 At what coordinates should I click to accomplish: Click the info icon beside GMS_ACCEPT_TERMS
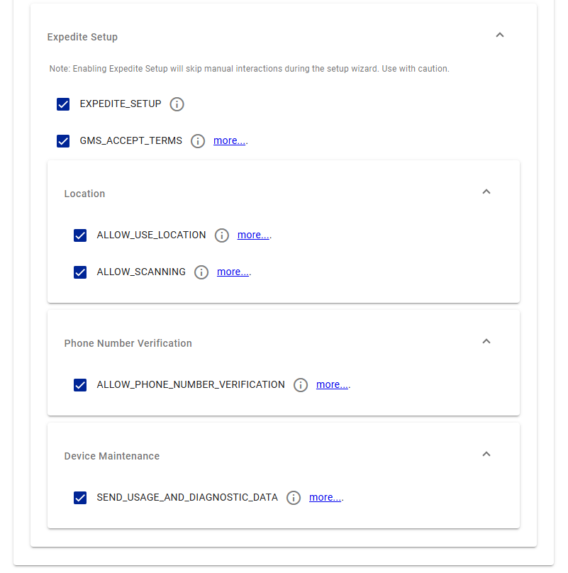[199, 141]
